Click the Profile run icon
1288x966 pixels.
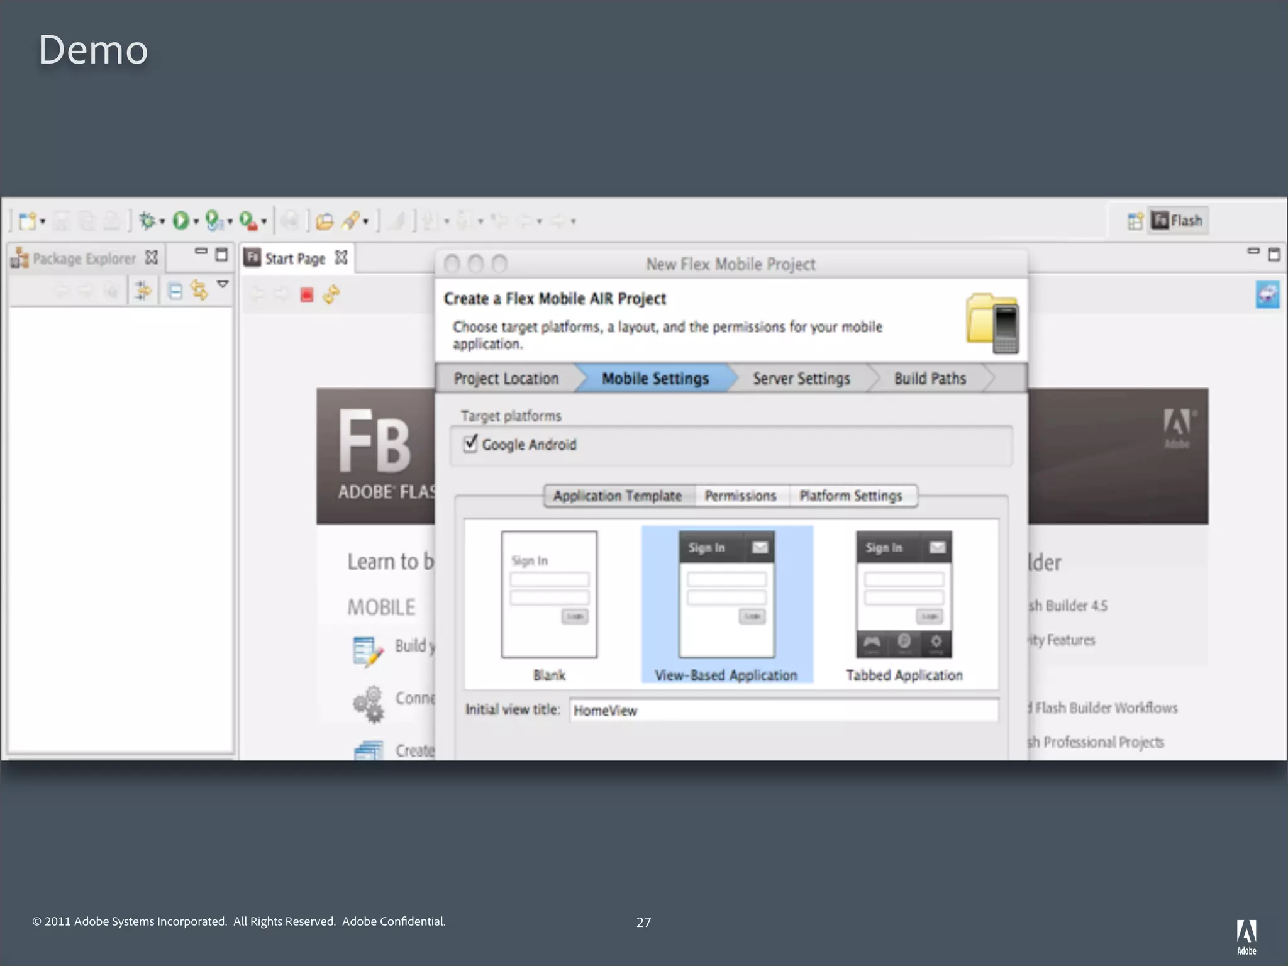(214, 221)
